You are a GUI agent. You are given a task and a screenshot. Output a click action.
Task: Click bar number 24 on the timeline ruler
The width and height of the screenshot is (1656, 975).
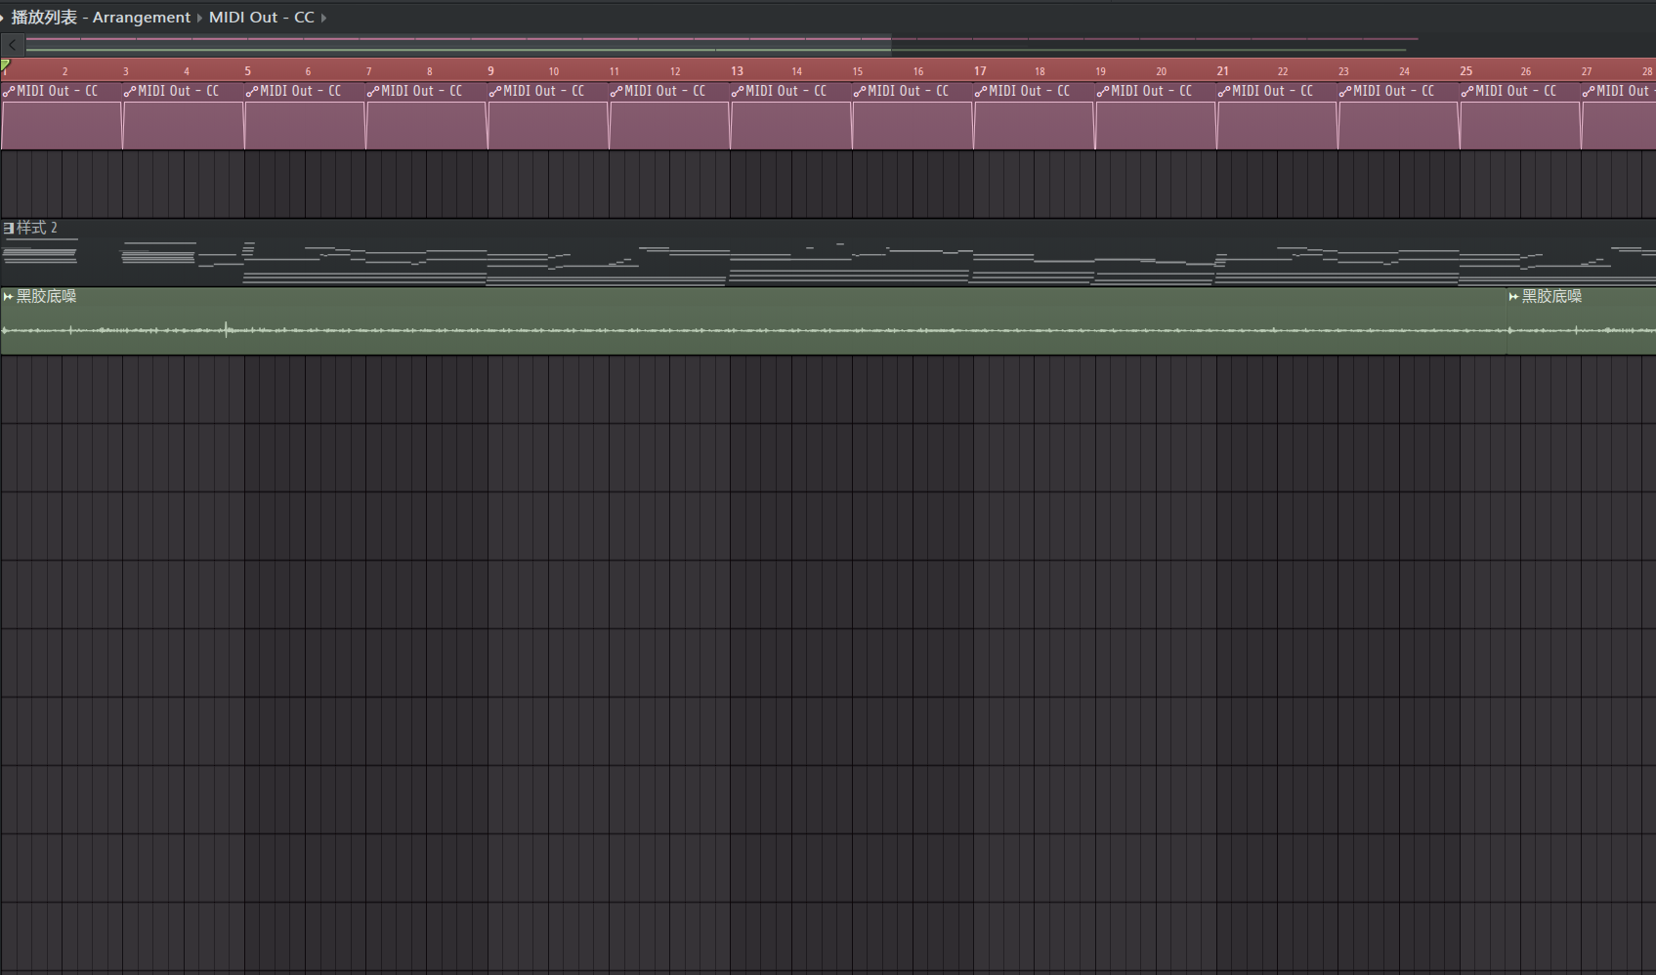point(1404,71)
